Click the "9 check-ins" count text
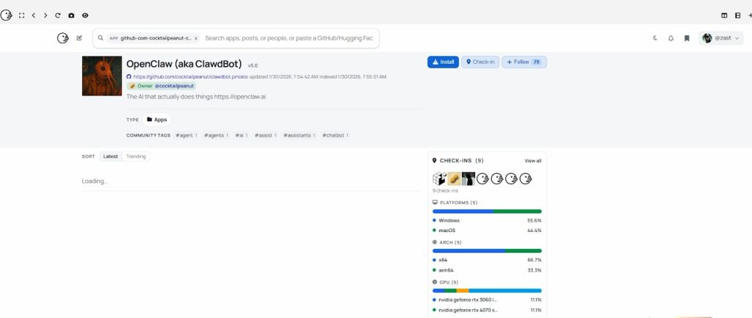 (445, 191)
